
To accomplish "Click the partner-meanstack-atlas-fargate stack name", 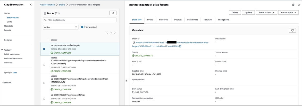I will tap(65, 45).
